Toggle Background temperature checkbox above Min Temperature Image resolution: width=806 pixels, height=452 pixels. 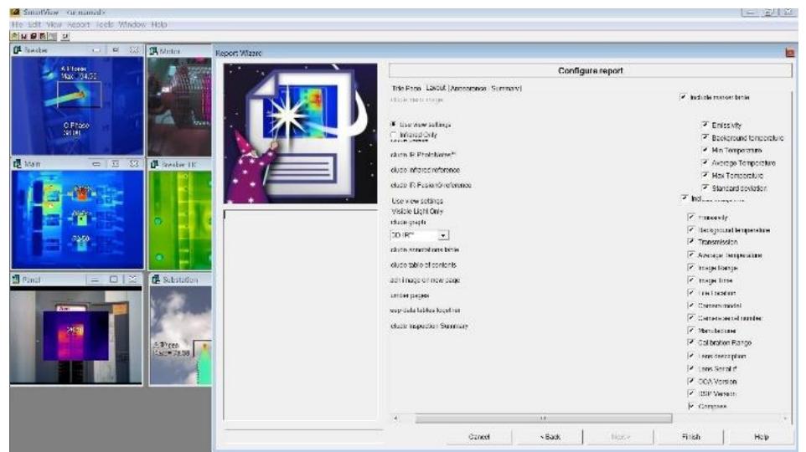point(705,137)
